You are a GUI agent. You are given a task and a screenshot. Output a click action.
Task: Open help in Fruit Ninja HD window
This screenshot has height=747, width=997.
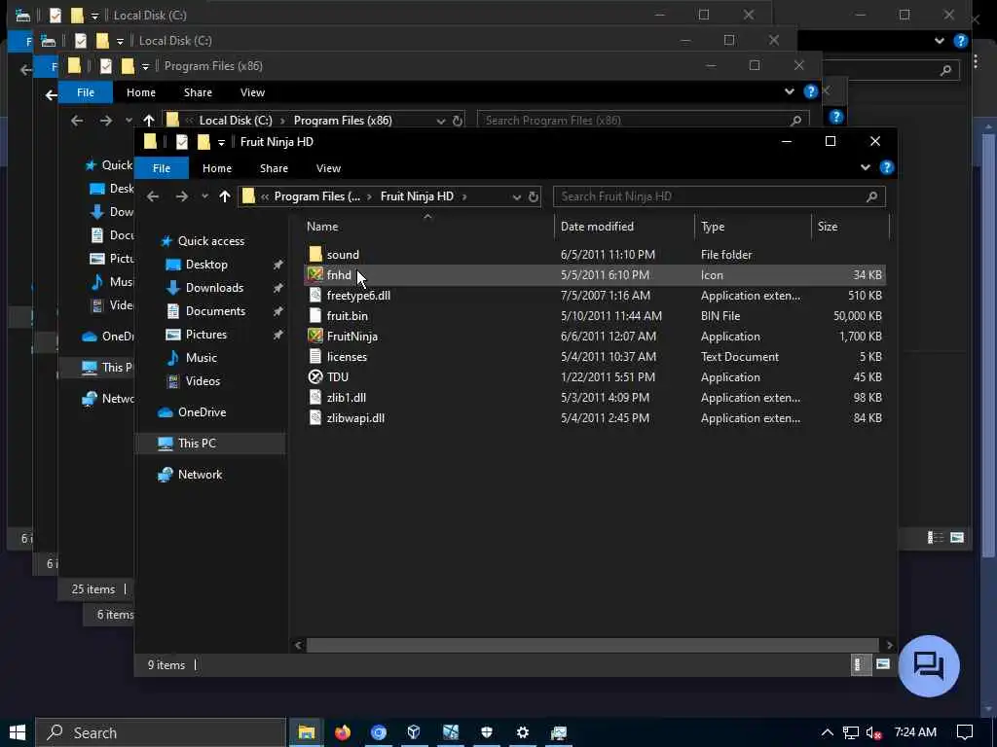(x=886, y=167)
